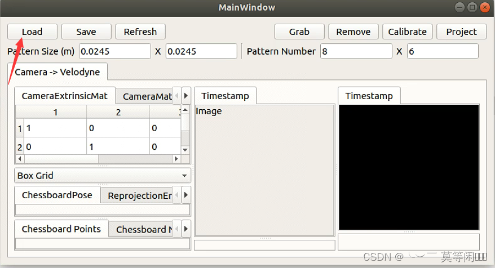
Task: Switch to the CameraExtrinsicMat tab
Action: tap(65, 96)
